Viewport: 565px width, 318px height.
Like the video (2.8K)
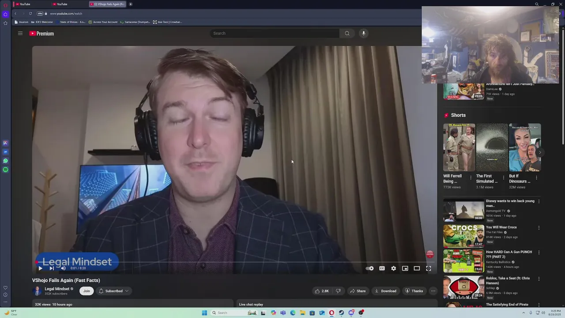(x=321, y=291)
